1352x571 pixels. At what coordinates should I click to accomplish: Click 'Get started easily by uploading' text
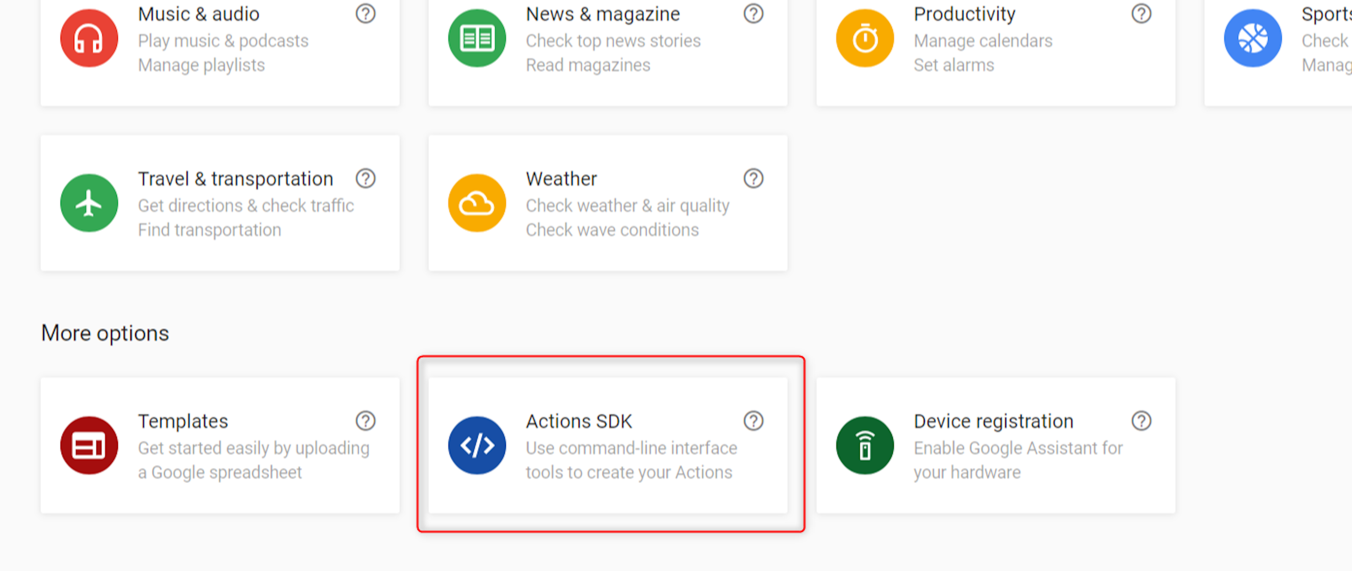[254, 448]
